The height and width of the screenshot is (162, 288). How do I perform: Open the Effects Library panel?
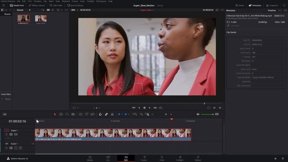point(36,5)
